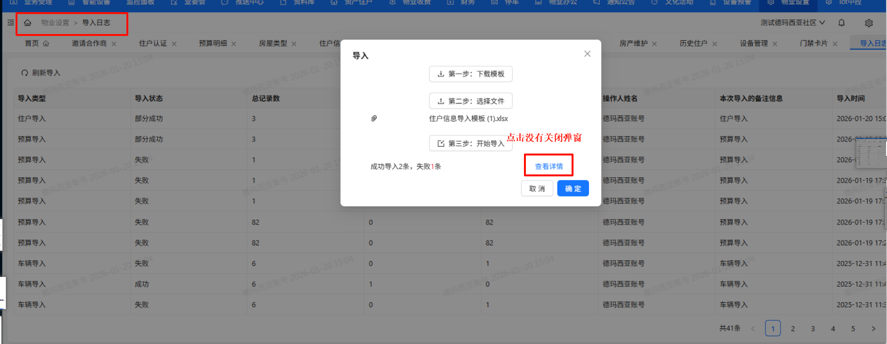
Task: Switch to the 房屋类型 tab
Action: [x=273, y=44]
